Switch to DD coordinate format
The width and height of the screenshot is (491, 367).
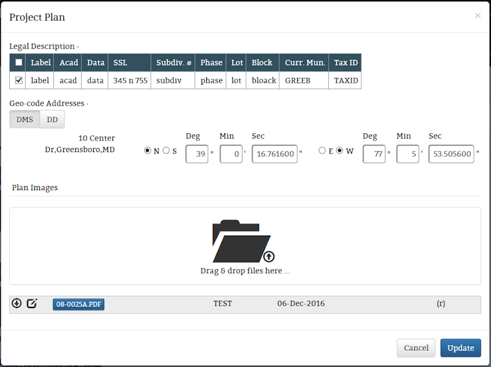tap(52, 120)
